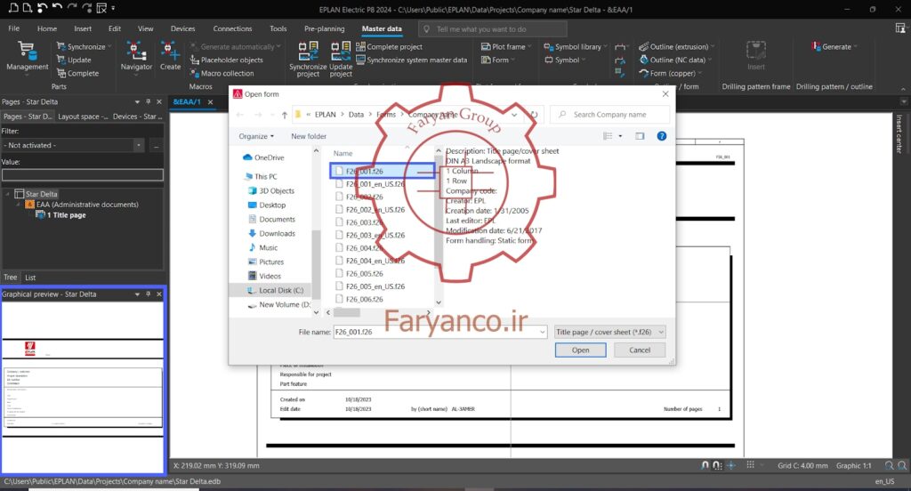Open the Organize dropdown

pos(256,136)
